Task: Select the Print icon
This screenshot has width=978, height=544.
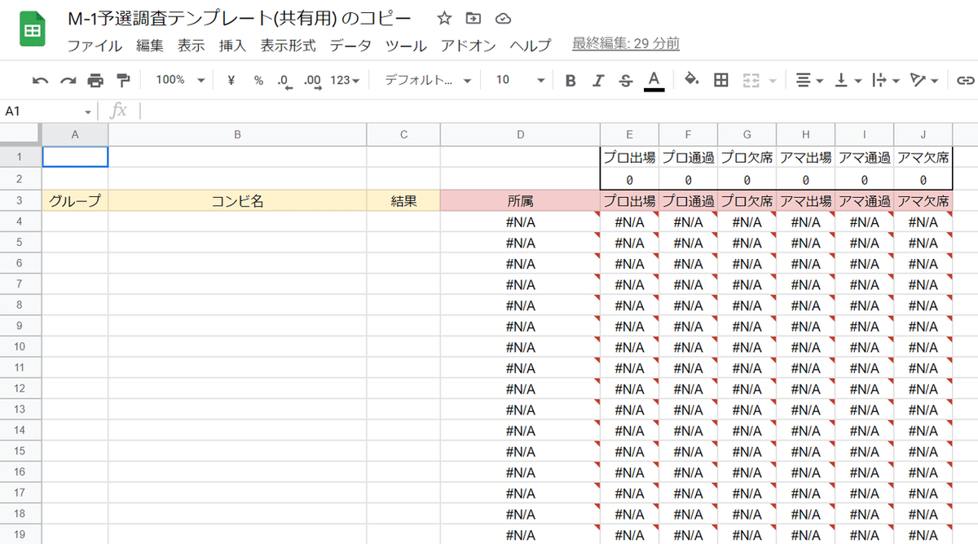Action: coord(97,80)
